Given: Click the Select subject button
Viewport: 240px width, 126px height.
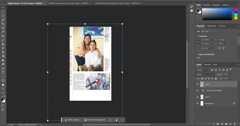Looking at the screenshot, I should click(x=72, y=120).
